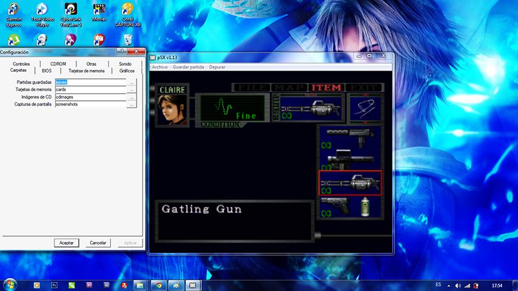This screenshot has height=291, width=518.
Task: Switch to the Controles tab
Action: coord(21,63)
